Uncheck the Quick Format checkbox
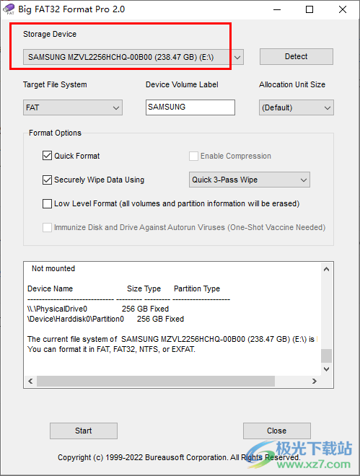The height and width of the screenshot is (476, 360). tap(47, 156)
